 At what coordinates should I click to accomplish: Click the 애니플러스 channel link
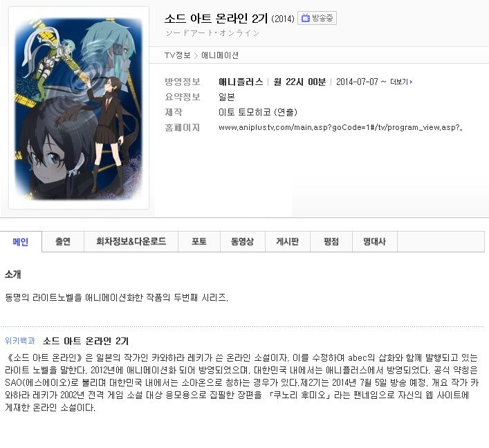tap(241, 82)
